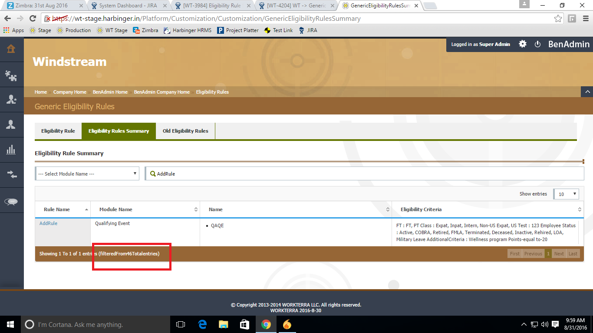
Task: Open the Zimbra bookmark
Action: point(146,30)
